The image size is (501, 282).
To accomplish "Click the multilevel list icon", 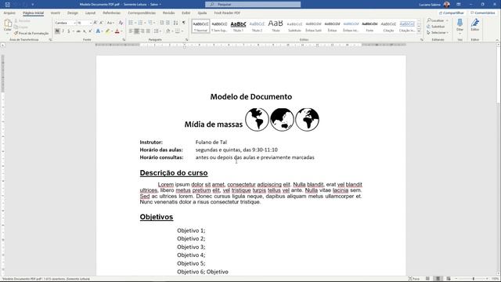I will click(x=150, y=23).
